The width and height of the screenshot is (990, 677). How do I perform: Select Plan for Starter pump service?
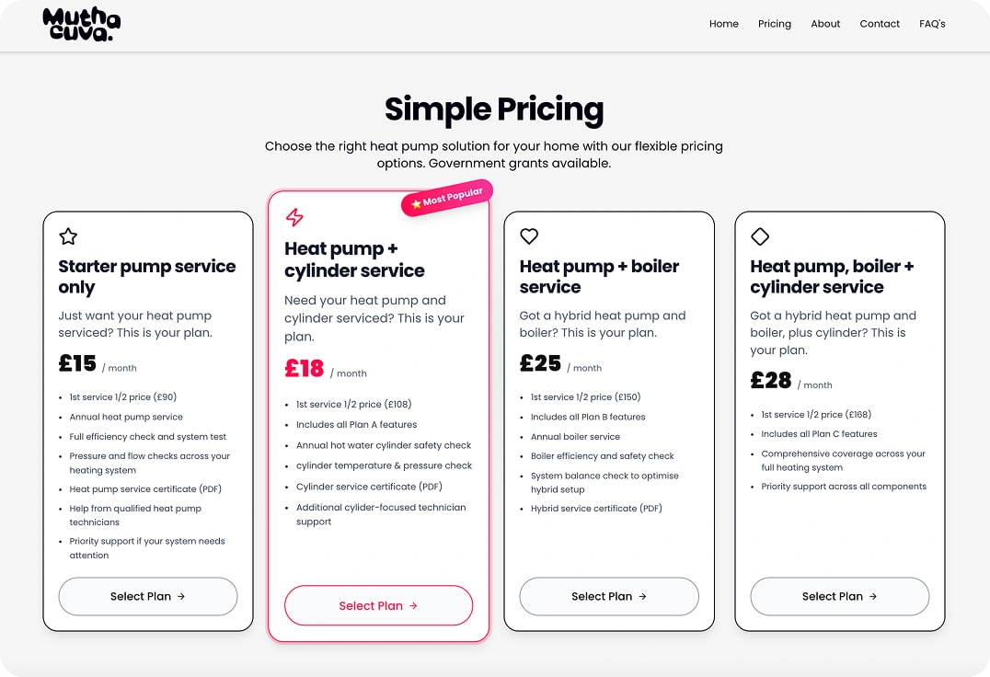click(x=148, y=596)
